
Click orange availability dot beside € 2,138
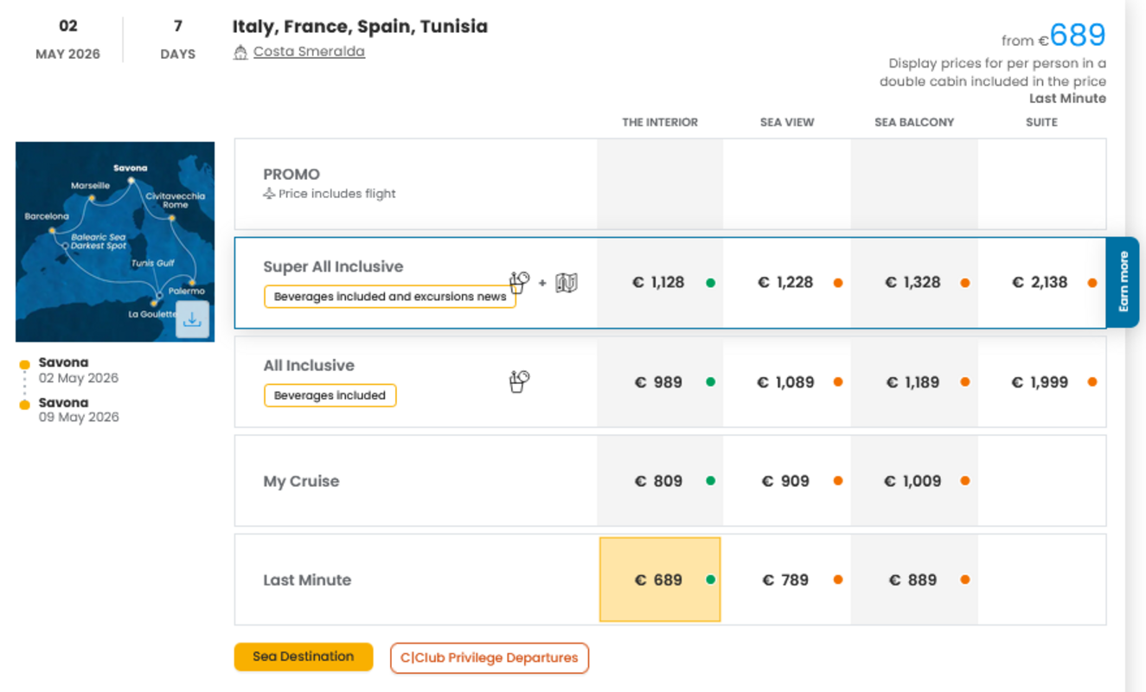pos(1092,283)
